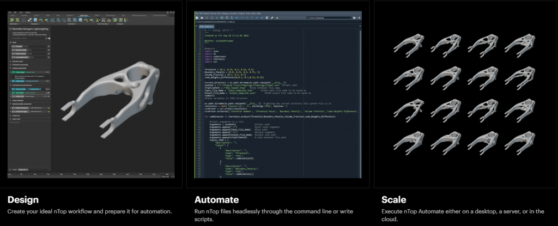The width and height of the screenshot is (558, 226).
Task: Click the Preferences wrench icon in Spyder
Action: tap(272, 18)
